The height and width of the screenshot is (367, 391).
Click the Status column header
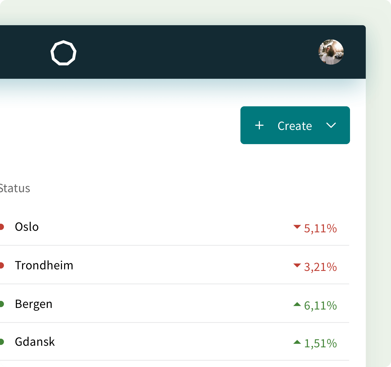(x=15, y=188)
